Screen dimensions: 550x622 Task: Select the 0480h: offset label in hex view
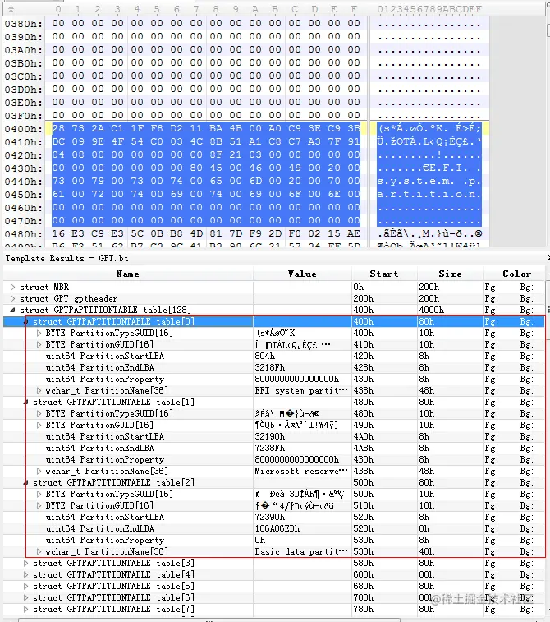(23, 234)
